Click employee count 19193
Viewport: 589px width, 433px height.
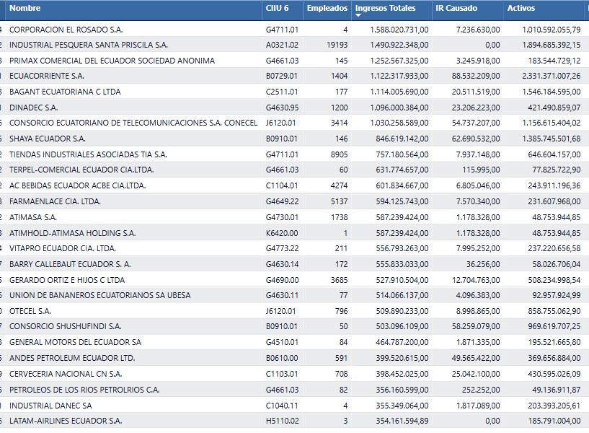coord(337,45)
